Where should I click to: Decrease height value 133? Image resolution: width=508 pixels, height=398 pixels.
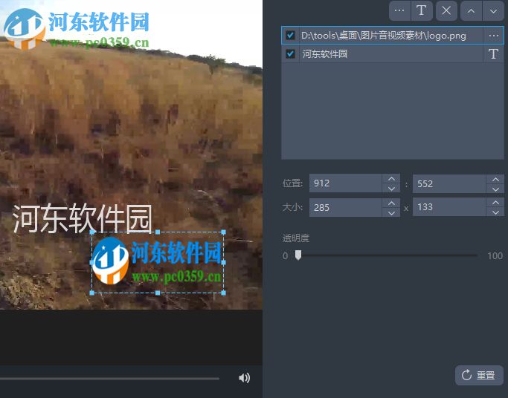tap(495, 212)
